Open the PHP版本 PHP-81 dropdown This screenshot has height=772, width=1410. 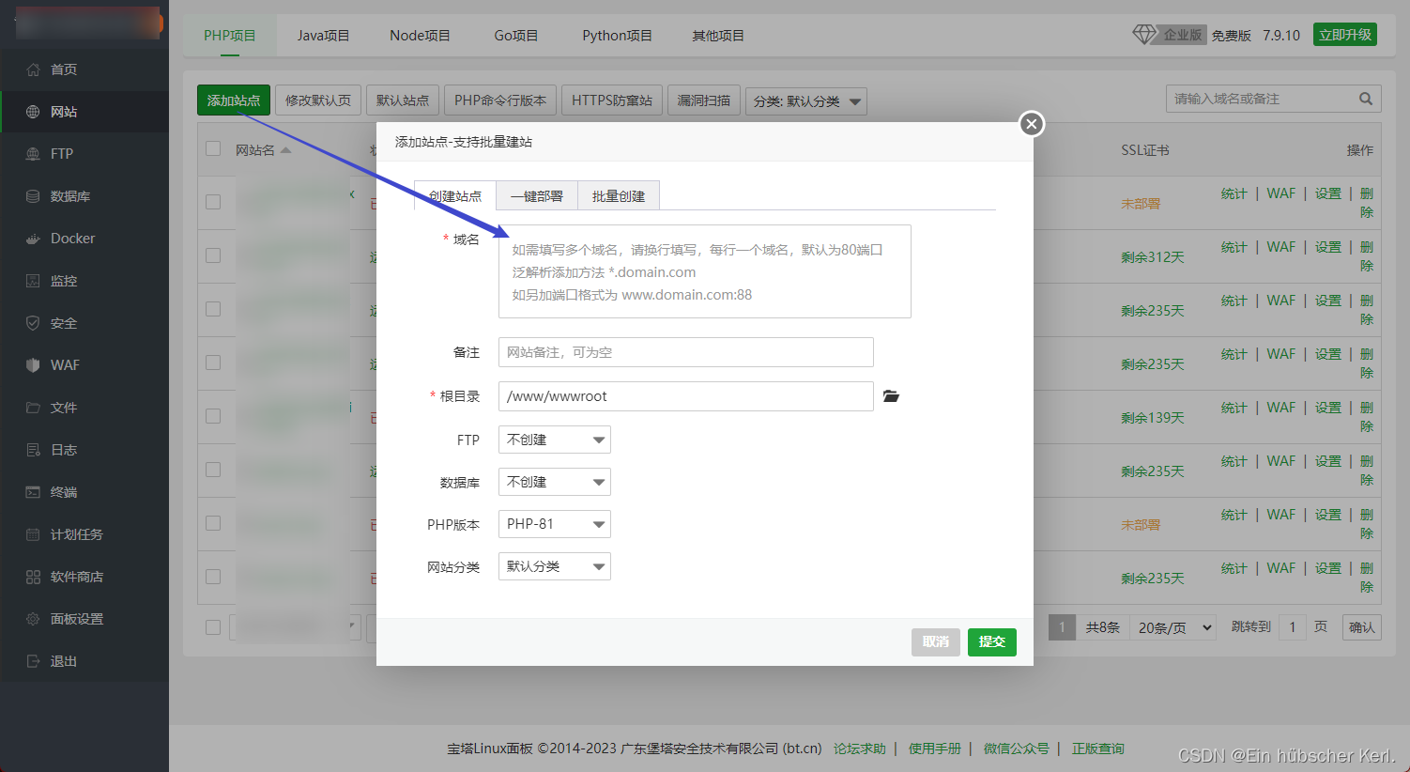[x=555, y=524]
